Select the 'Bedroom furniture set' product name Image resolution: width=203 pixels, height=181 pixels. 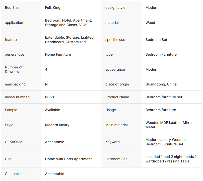pyautogui.click(x=164, y=97)
